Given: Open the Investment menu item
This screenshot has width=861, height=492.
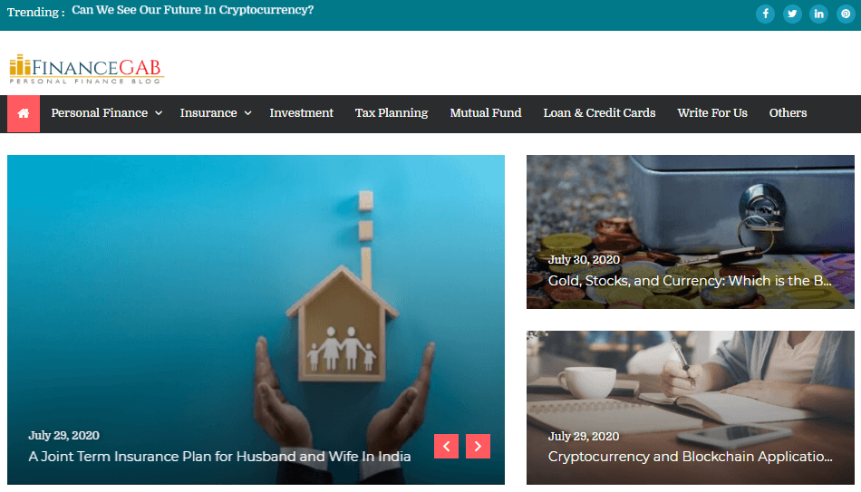Looking at the screenshot, I should click(x=301, y=113).
